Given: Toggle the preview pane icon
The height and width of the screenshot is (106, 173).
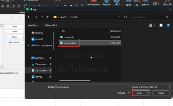Looking at the screenshot, I should click(161, 25).
